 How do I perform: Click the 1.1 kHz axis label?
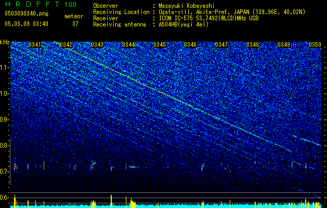pos(4,68)
